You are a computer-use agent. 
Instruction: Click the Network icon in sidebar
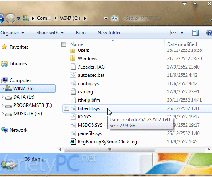4,130
